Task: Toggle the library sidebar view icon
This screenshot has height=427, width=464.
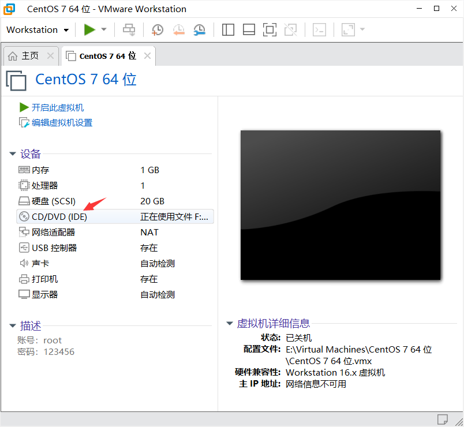Action: (228, 29)
